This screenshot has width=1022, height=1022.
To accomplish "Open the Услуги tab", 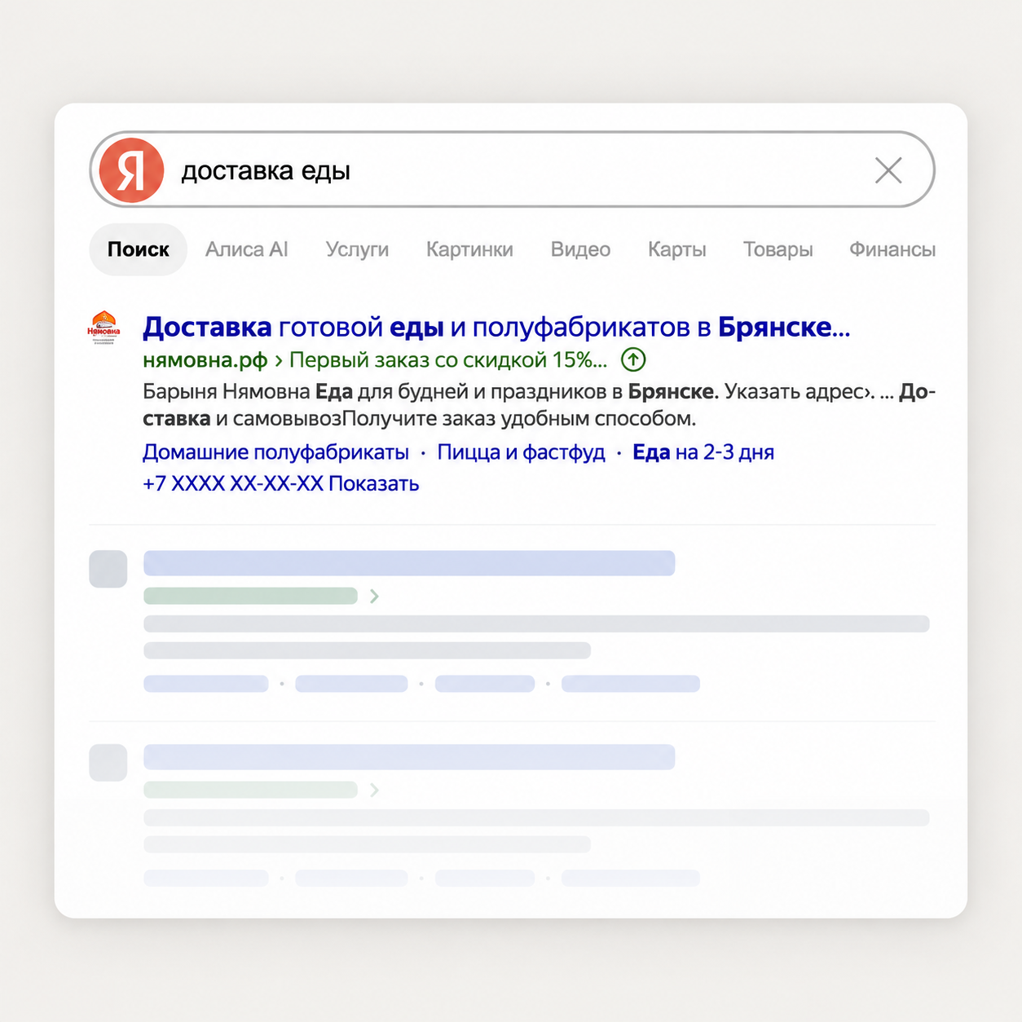I will pos(357,249).
